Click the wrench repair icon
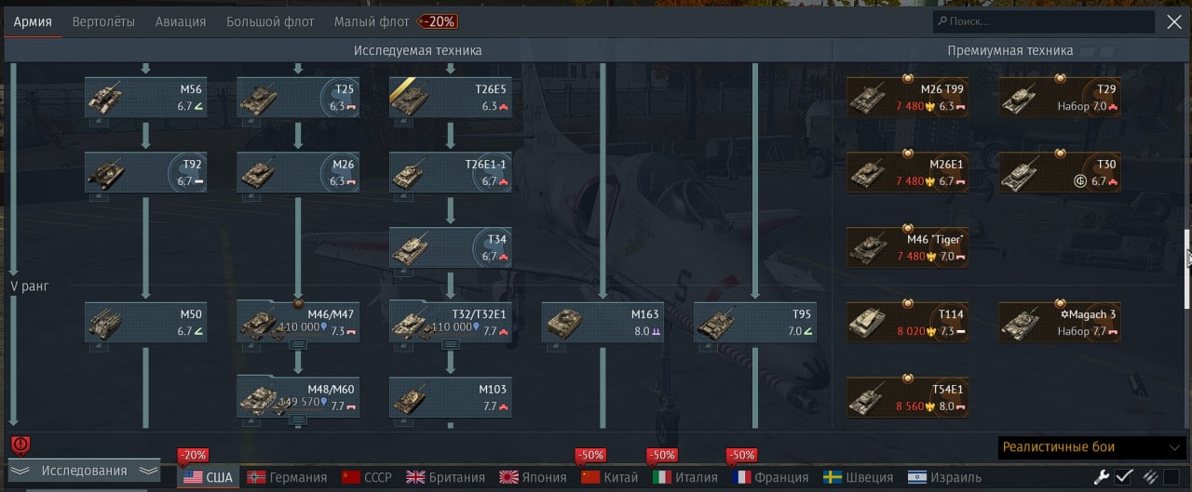 coord(1102,477)
